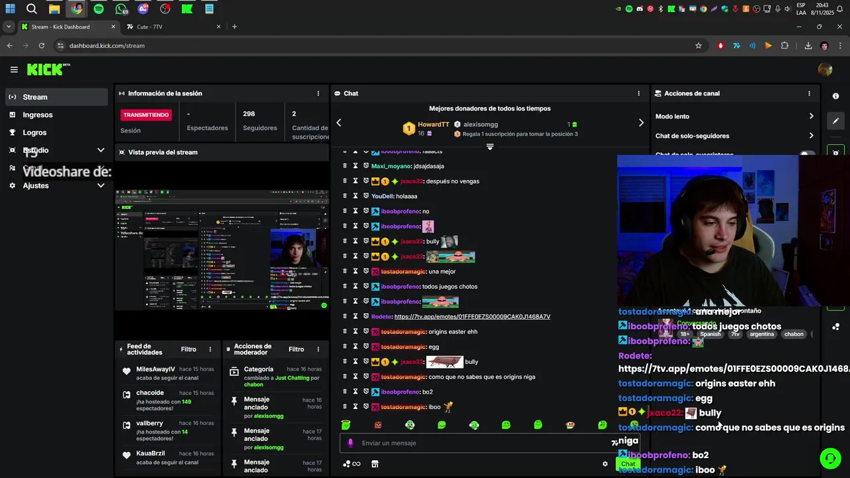Click the pencil edit icon on right rail
This screenshot has height=478, width=850.
[x=835, y=121]
